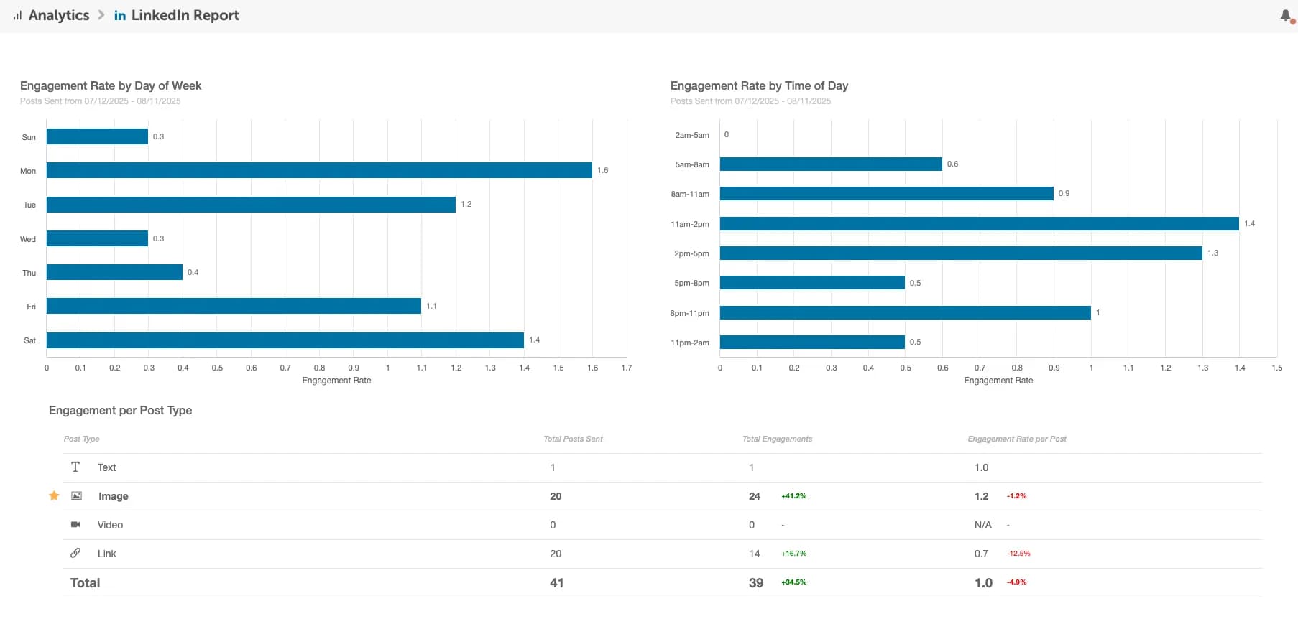Sort by Total Posts Sent column header

(573, 439)
